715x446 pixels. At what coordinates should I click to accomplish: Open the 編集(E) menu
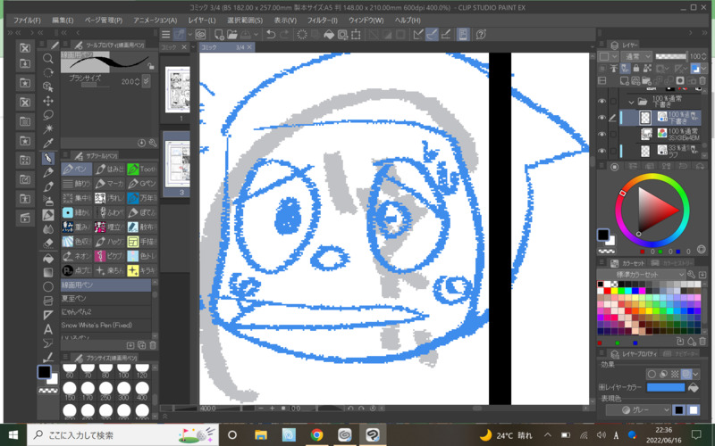tap(63, 21)
